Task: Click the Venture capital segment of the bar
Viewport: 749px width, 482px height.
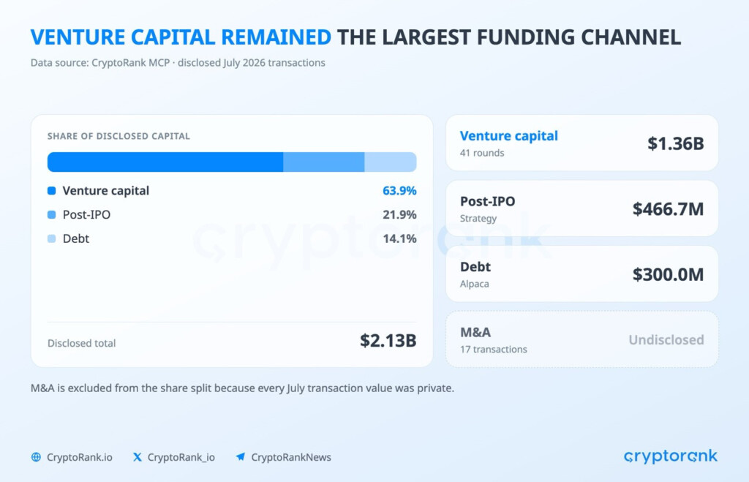Action: (165, 162)
